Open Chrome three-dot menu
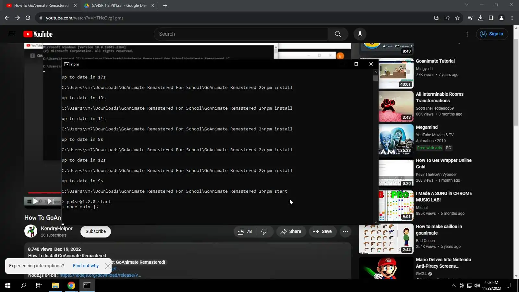 click(x=512, y=18)
